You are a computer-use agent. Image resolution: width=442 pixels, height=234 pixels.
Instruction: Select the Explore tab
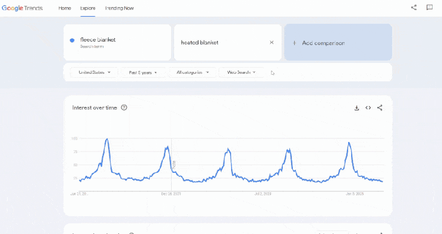click(x=88, y=8)
